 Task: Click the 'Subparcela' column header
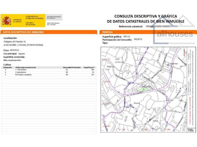[7, 67]
